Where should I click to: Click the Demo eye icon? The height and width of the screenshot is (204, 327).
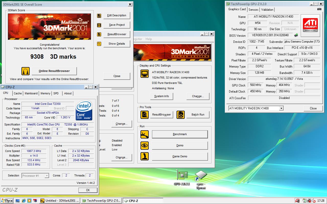145,146
